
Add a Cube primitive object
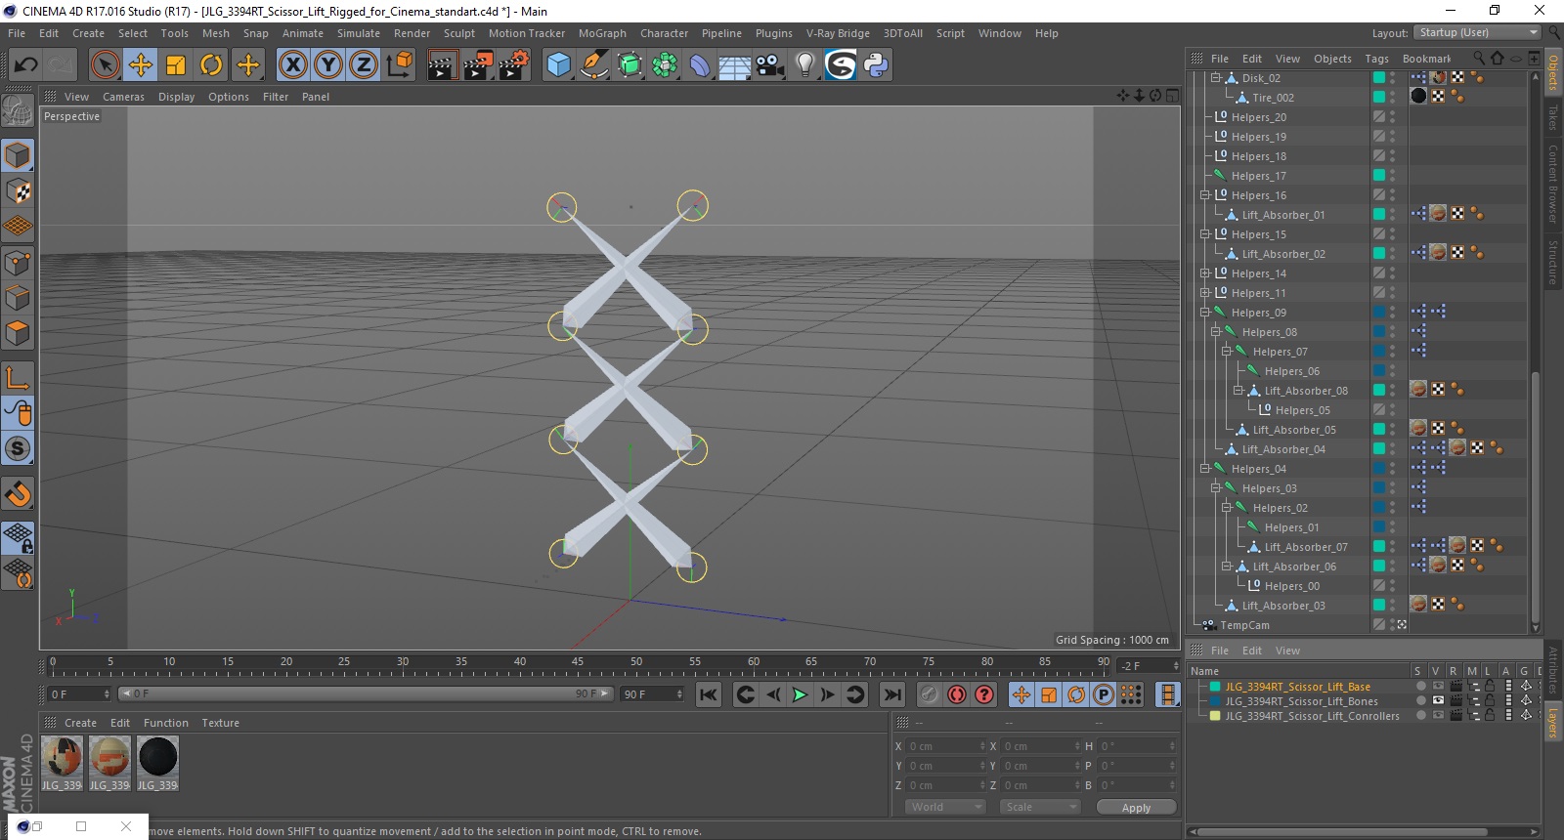click(558, 65)
